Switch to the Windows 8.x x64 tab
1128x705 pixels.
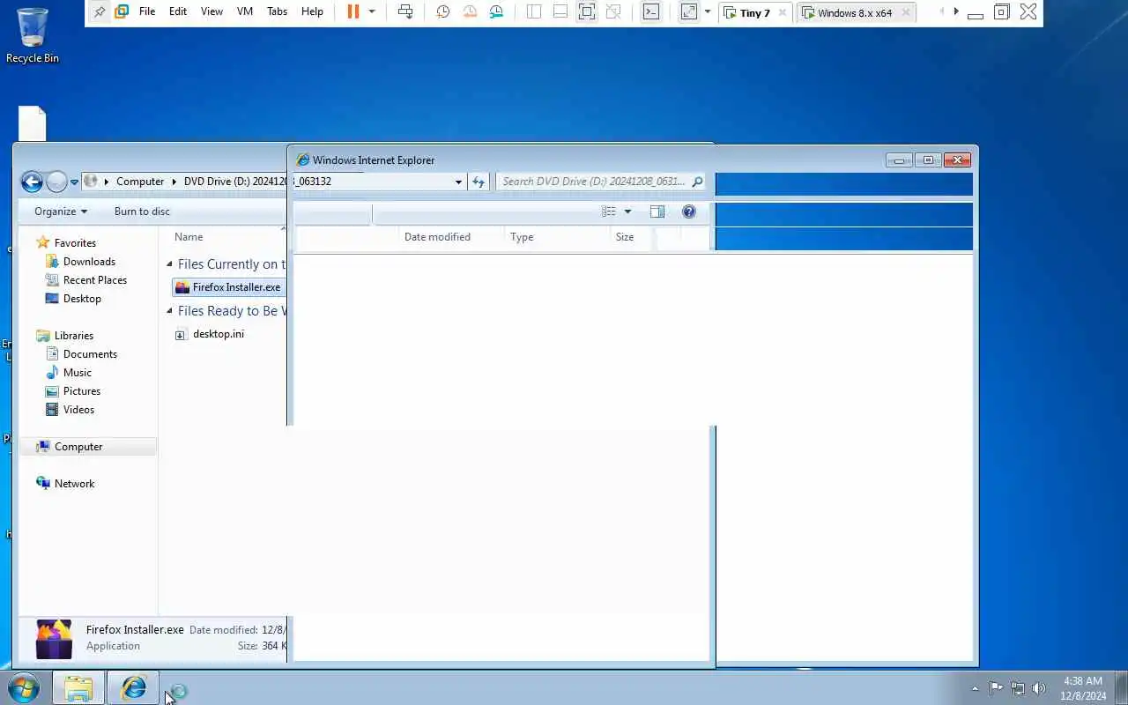[x=855, y=12]
